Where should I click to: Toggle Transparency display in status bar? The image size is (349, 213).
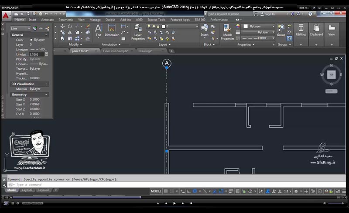tap(237, 191)
